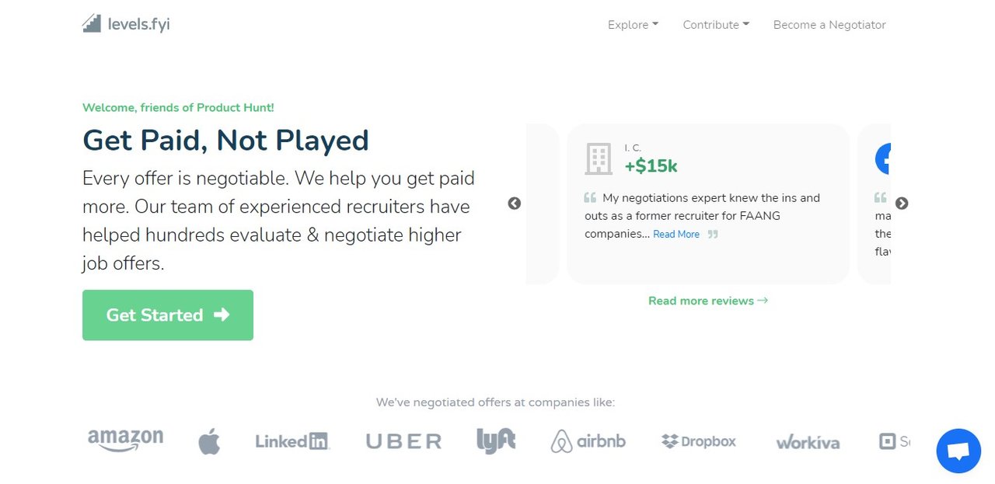995x484 pixels.
Task: Click the Uber logo
Action: point(403,441)
